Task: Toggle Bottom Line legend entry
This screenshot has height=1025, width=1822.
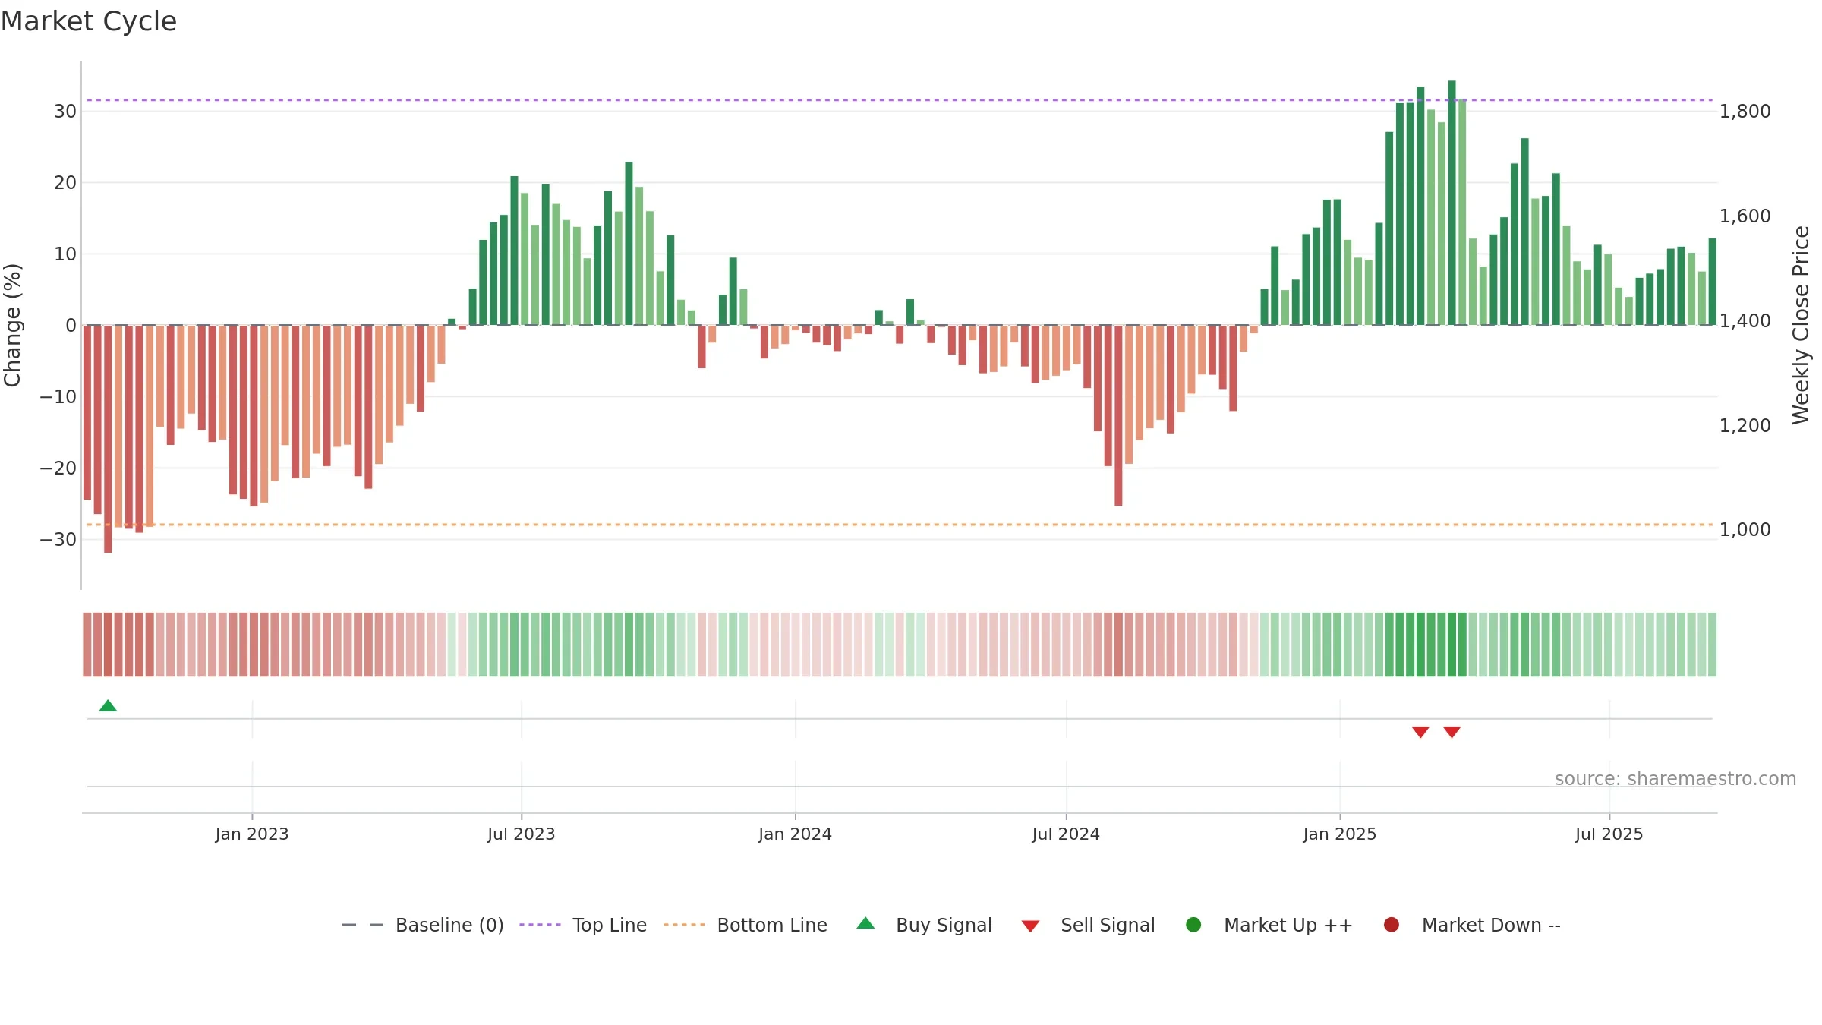Action: point(746,925)
